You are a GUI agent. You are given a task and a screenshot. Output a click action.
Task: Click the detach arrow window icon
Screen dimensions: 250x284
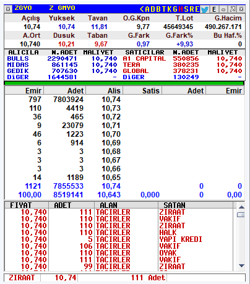(x=232, y=9)
